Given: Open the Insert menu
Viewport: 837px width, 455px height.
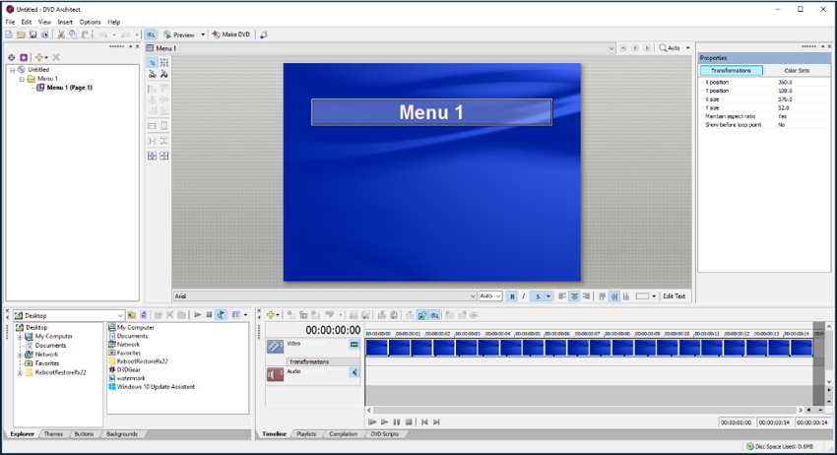Looking at the screenshot, I should click(65, 22).
